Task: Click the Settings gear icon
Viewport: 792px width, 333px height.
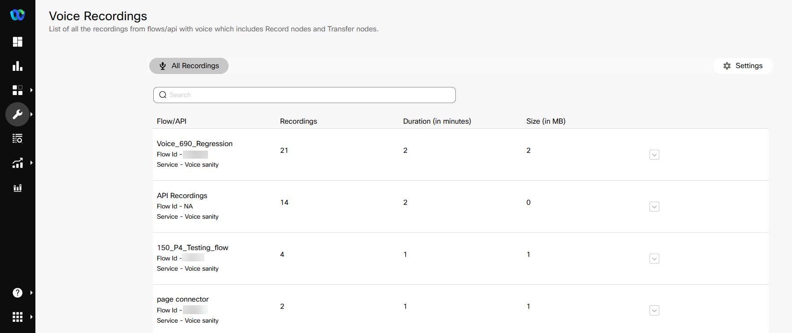Action: tap(727, 66)
